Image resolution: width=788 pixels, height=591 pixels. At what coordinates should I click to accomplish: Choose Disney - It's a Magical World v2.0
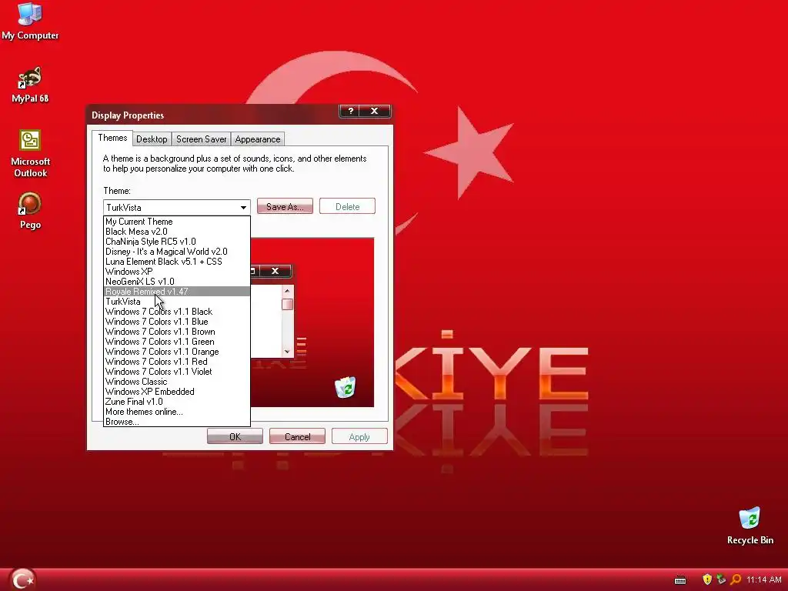pyautogui.click(x=177, y=252)
